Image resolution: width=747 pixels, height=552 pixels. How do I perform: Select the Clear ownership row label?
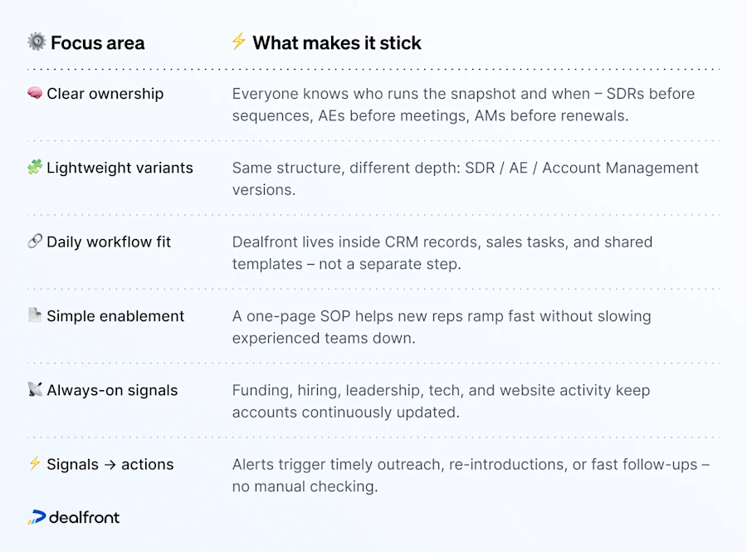105,94
